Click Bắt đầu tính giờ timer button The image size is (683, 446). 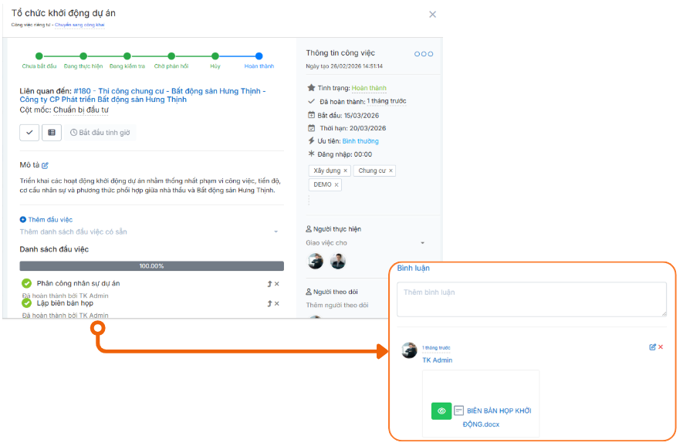tap(100, 133)
